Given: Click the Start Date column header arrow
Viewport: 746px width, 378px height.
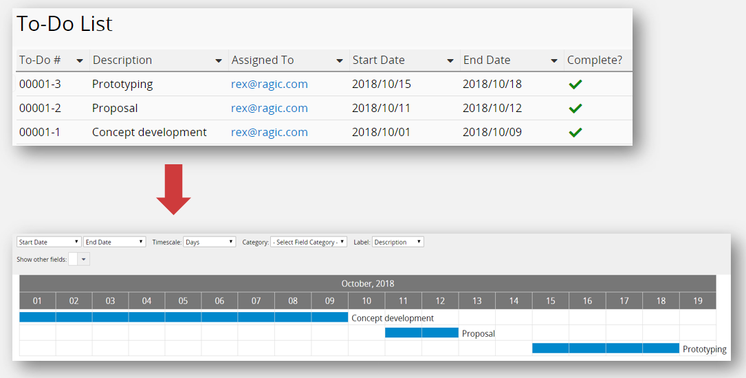Looking at the screenshot, I should (x=450, y=61).
